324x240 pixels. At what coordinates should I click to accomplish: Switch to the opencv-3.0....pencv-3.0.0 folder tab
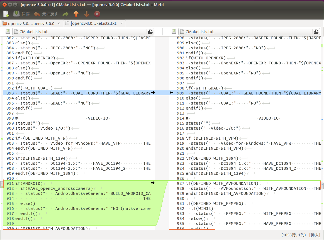(31, 24)
